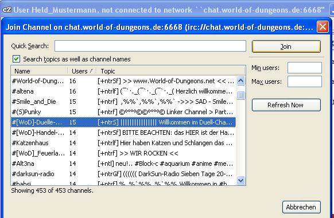334x218 pixels.
Task: Select the #[WoD]-Duelle channel row
Action: tap(123, 122)
